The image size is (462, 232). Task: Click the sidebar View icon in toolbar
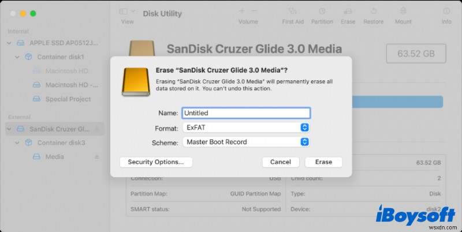tap(123, 12)
